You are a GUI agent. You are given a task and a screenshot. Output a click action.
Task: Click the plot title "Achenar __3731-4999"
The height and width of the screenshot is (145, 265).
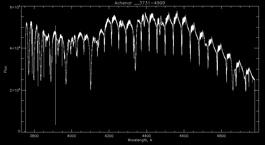tap(140, 3)
